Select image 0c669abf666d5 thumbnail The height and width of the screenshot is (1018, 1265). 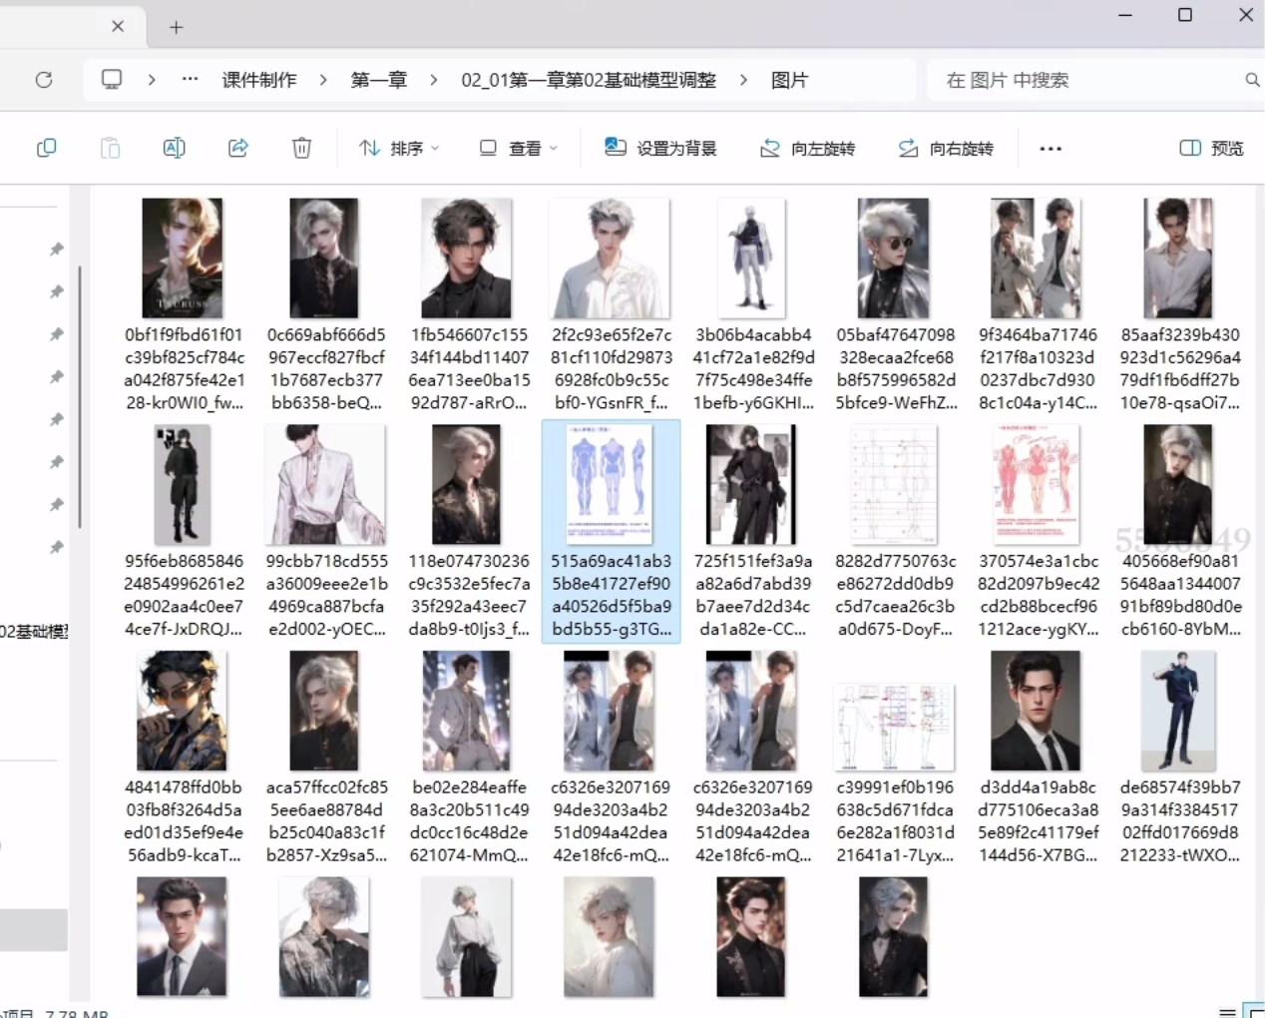(x=324, y=257)
